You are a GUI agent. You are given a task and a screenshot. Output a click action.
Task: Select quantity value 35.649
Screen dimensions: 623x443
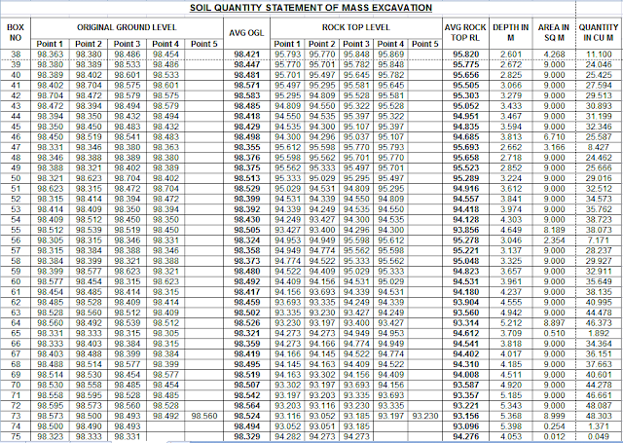599,281
